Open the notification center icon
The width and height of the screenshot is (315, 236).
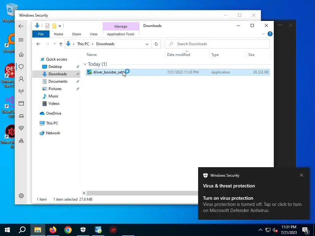tap(305, 230)
